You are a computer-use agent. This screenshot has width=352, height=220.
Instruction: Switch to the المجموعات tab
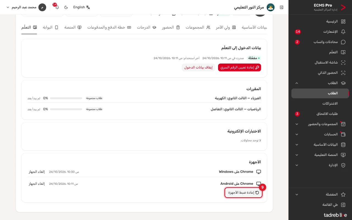coord(198,28)
